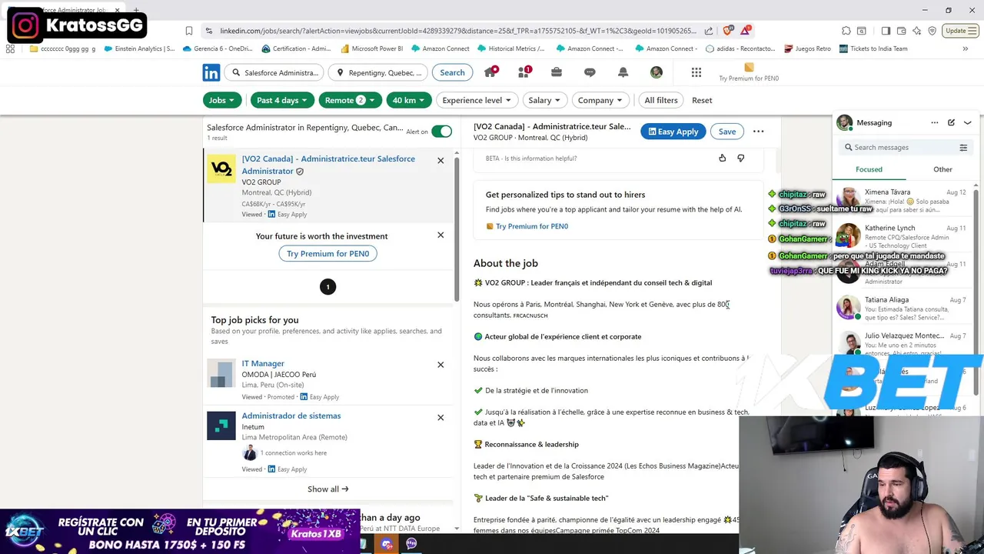Open the LinkedIn Home nav icon
The height and width of the screenshot is (554, 984).
[490, 72]
